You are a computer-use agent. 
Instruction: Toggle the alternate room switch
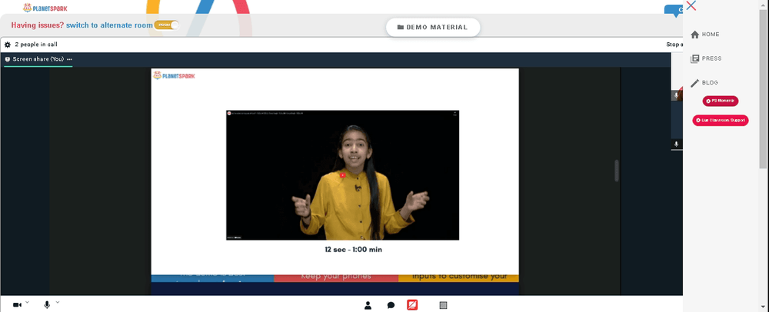point(166,25)
